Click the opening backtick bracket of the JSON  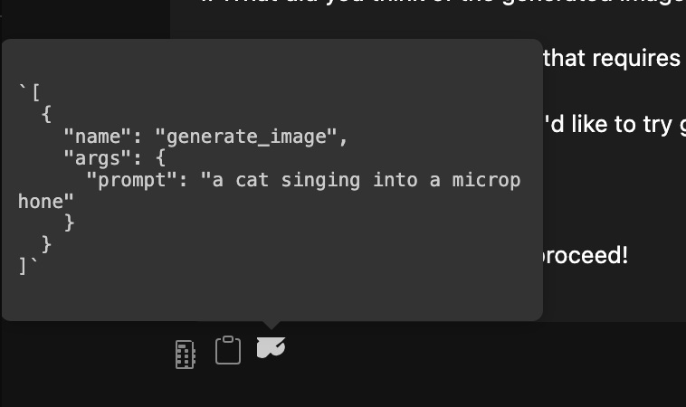pyautogui.click(x=30, y=92)
